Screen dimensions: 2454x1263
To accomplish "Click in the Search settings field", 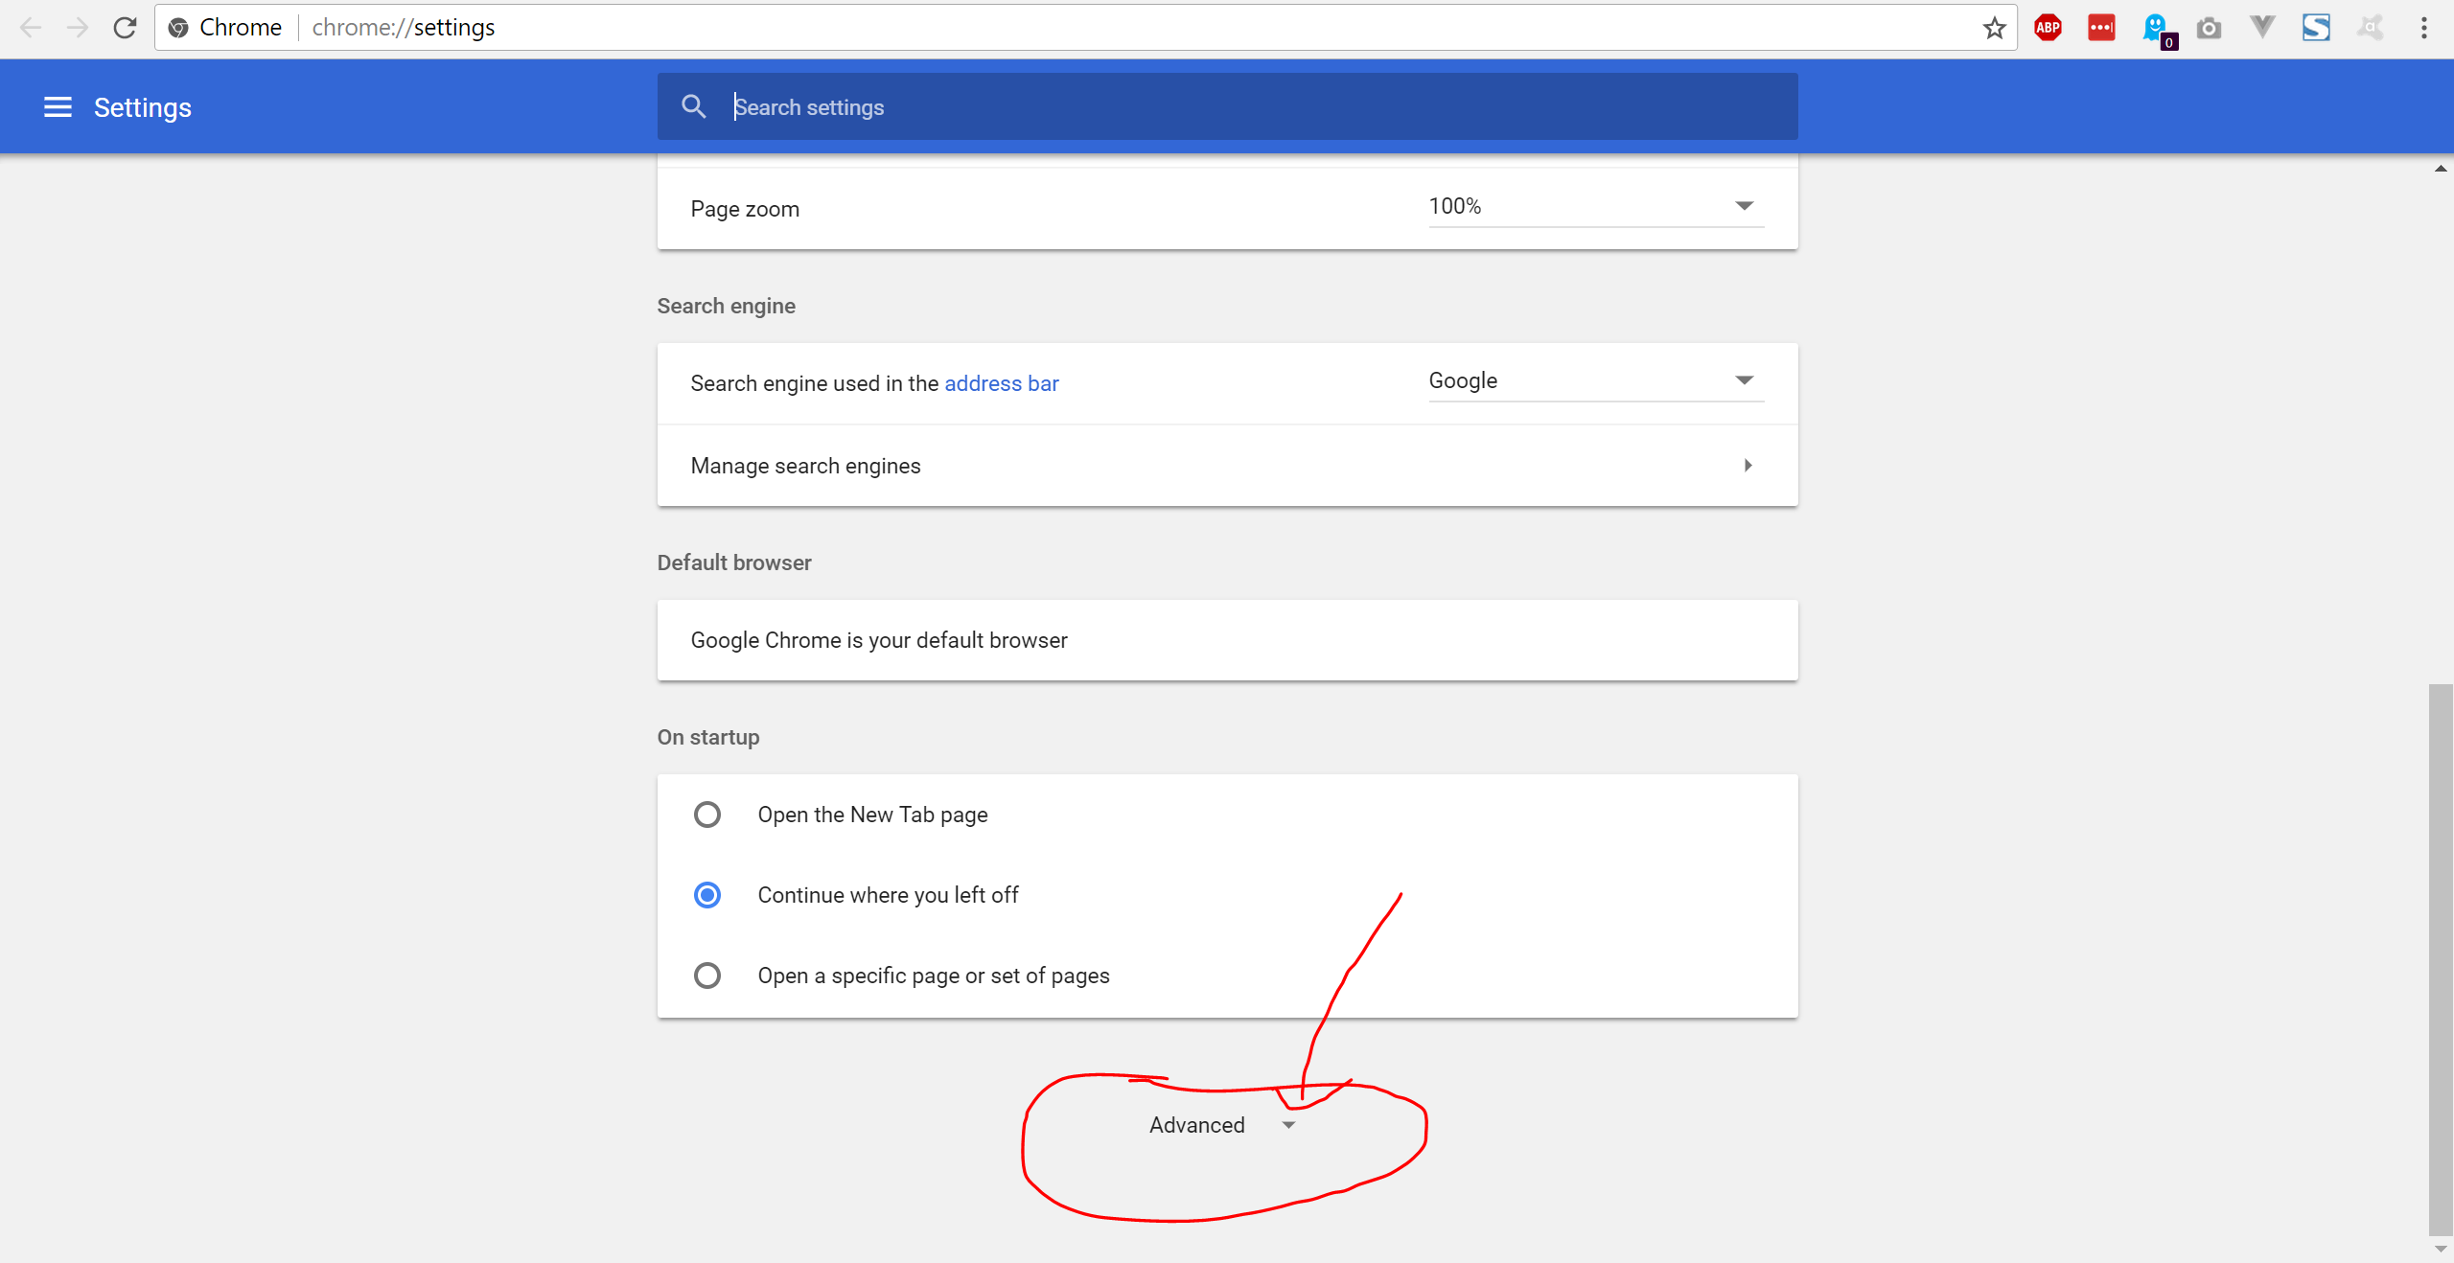I will point(1227,106).
